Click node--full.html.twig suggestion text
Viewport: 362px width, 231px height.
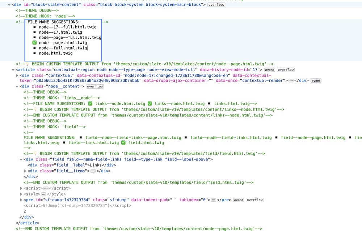point(63,48)
